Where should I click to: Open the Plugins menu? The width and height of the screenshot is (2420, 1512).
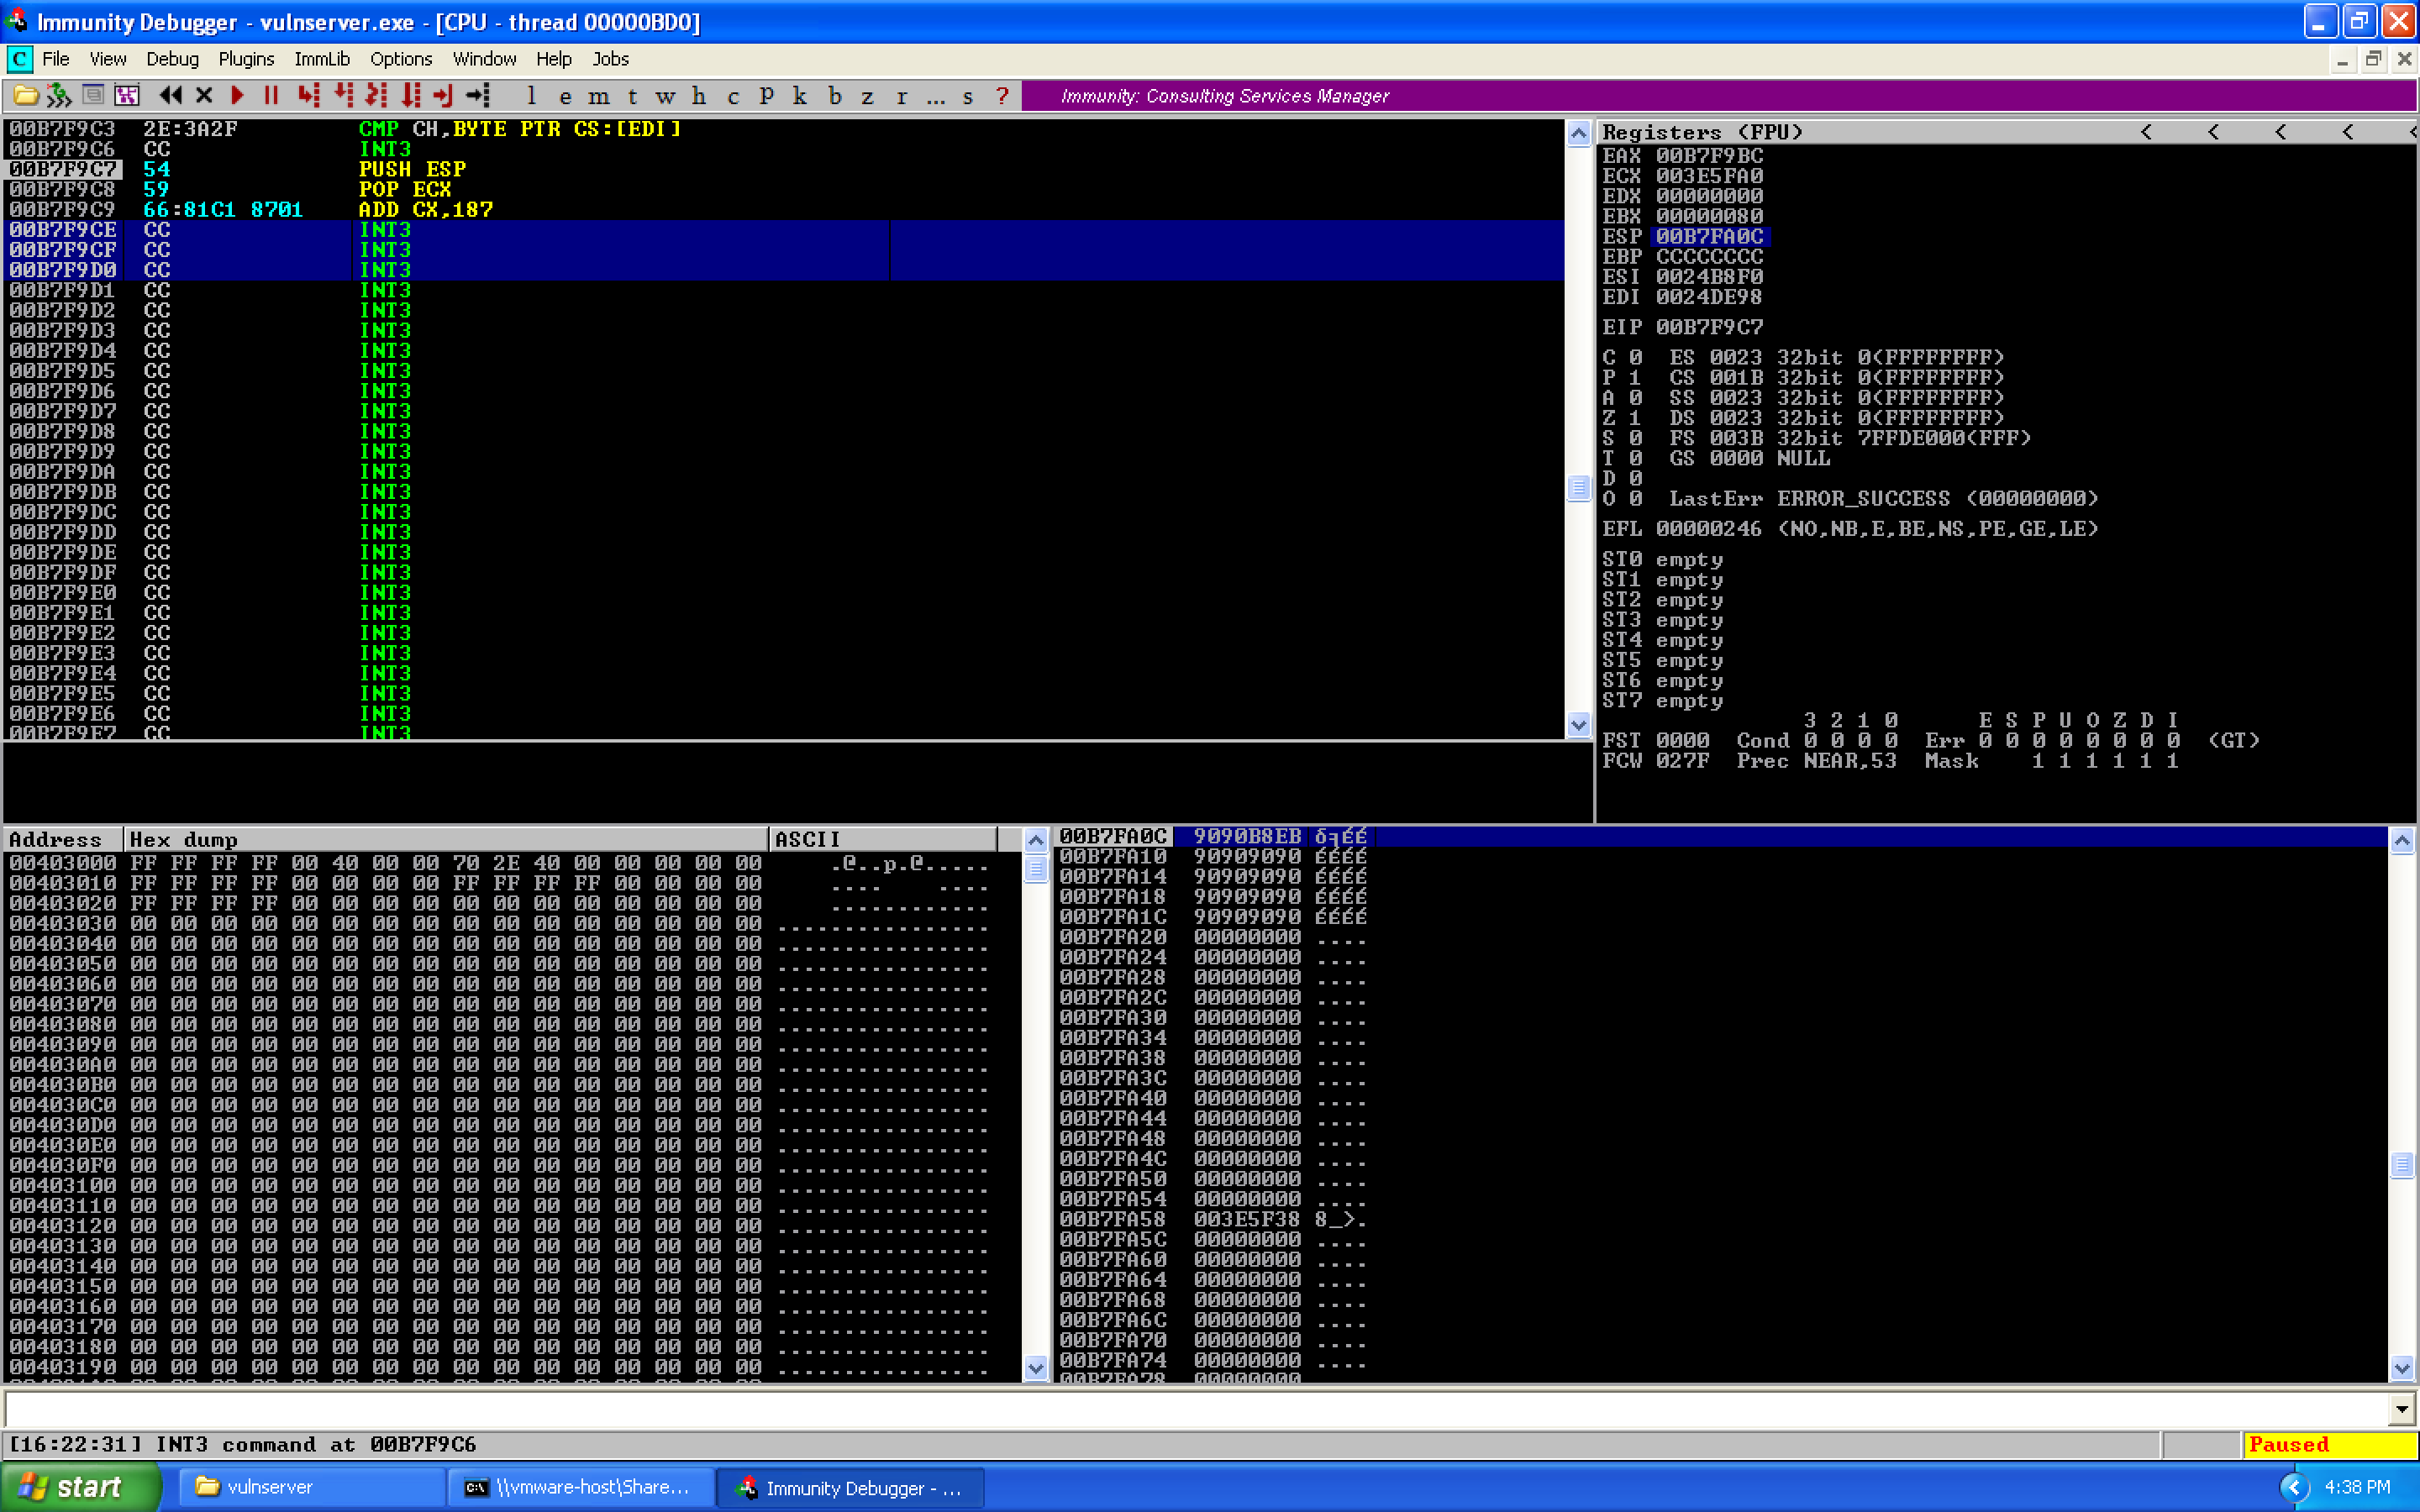pyautogui.click(x=246, y=59)
